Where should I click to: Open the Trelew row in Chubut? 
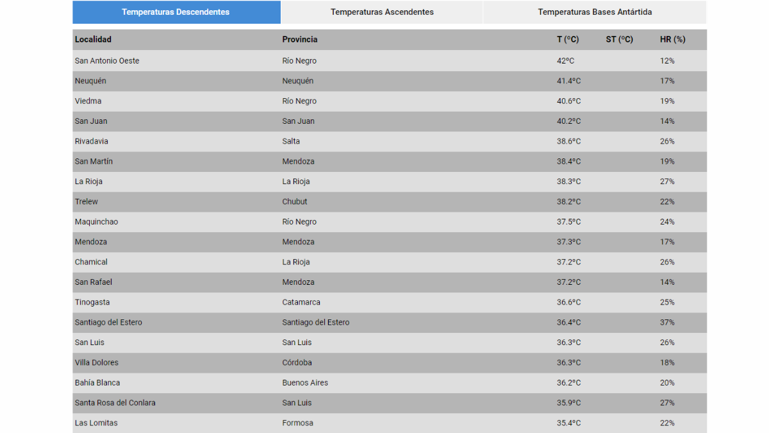point(256,201)
